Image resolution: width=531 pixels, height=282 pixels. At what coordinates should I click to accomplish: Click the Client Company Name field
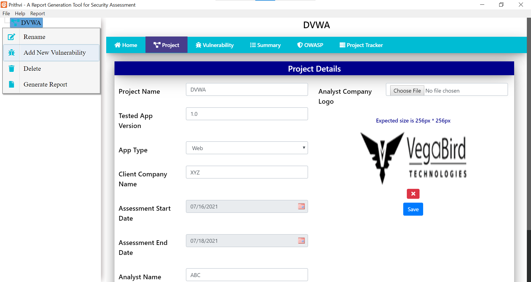pos(247,172)
